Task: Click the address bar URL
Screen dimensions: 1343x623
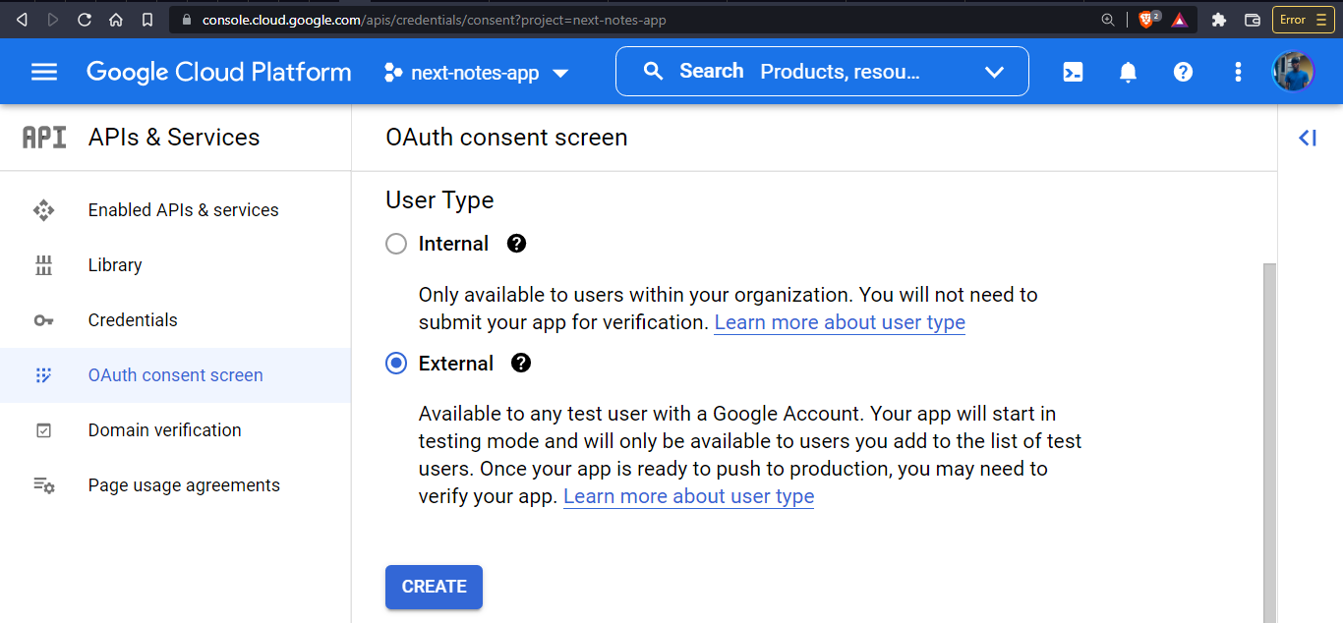Action: (434, 20)
